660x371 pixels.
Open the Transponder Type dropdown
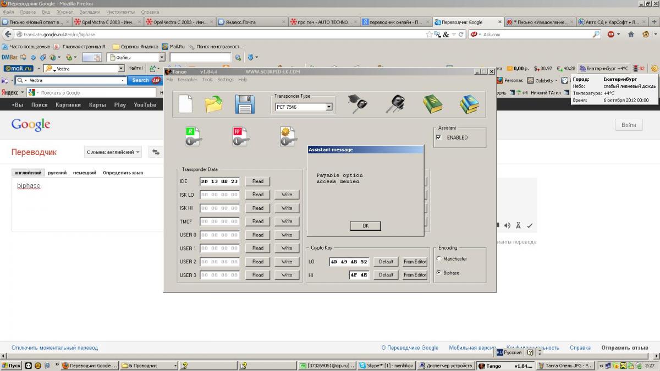329,107
